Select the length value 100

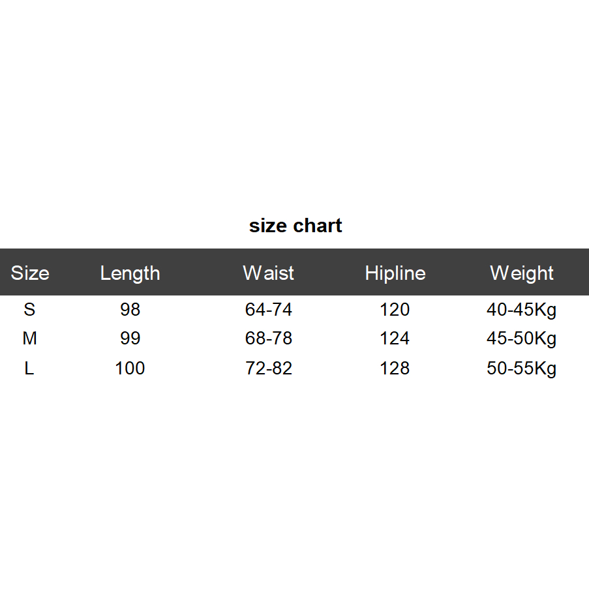pos(130,369)
